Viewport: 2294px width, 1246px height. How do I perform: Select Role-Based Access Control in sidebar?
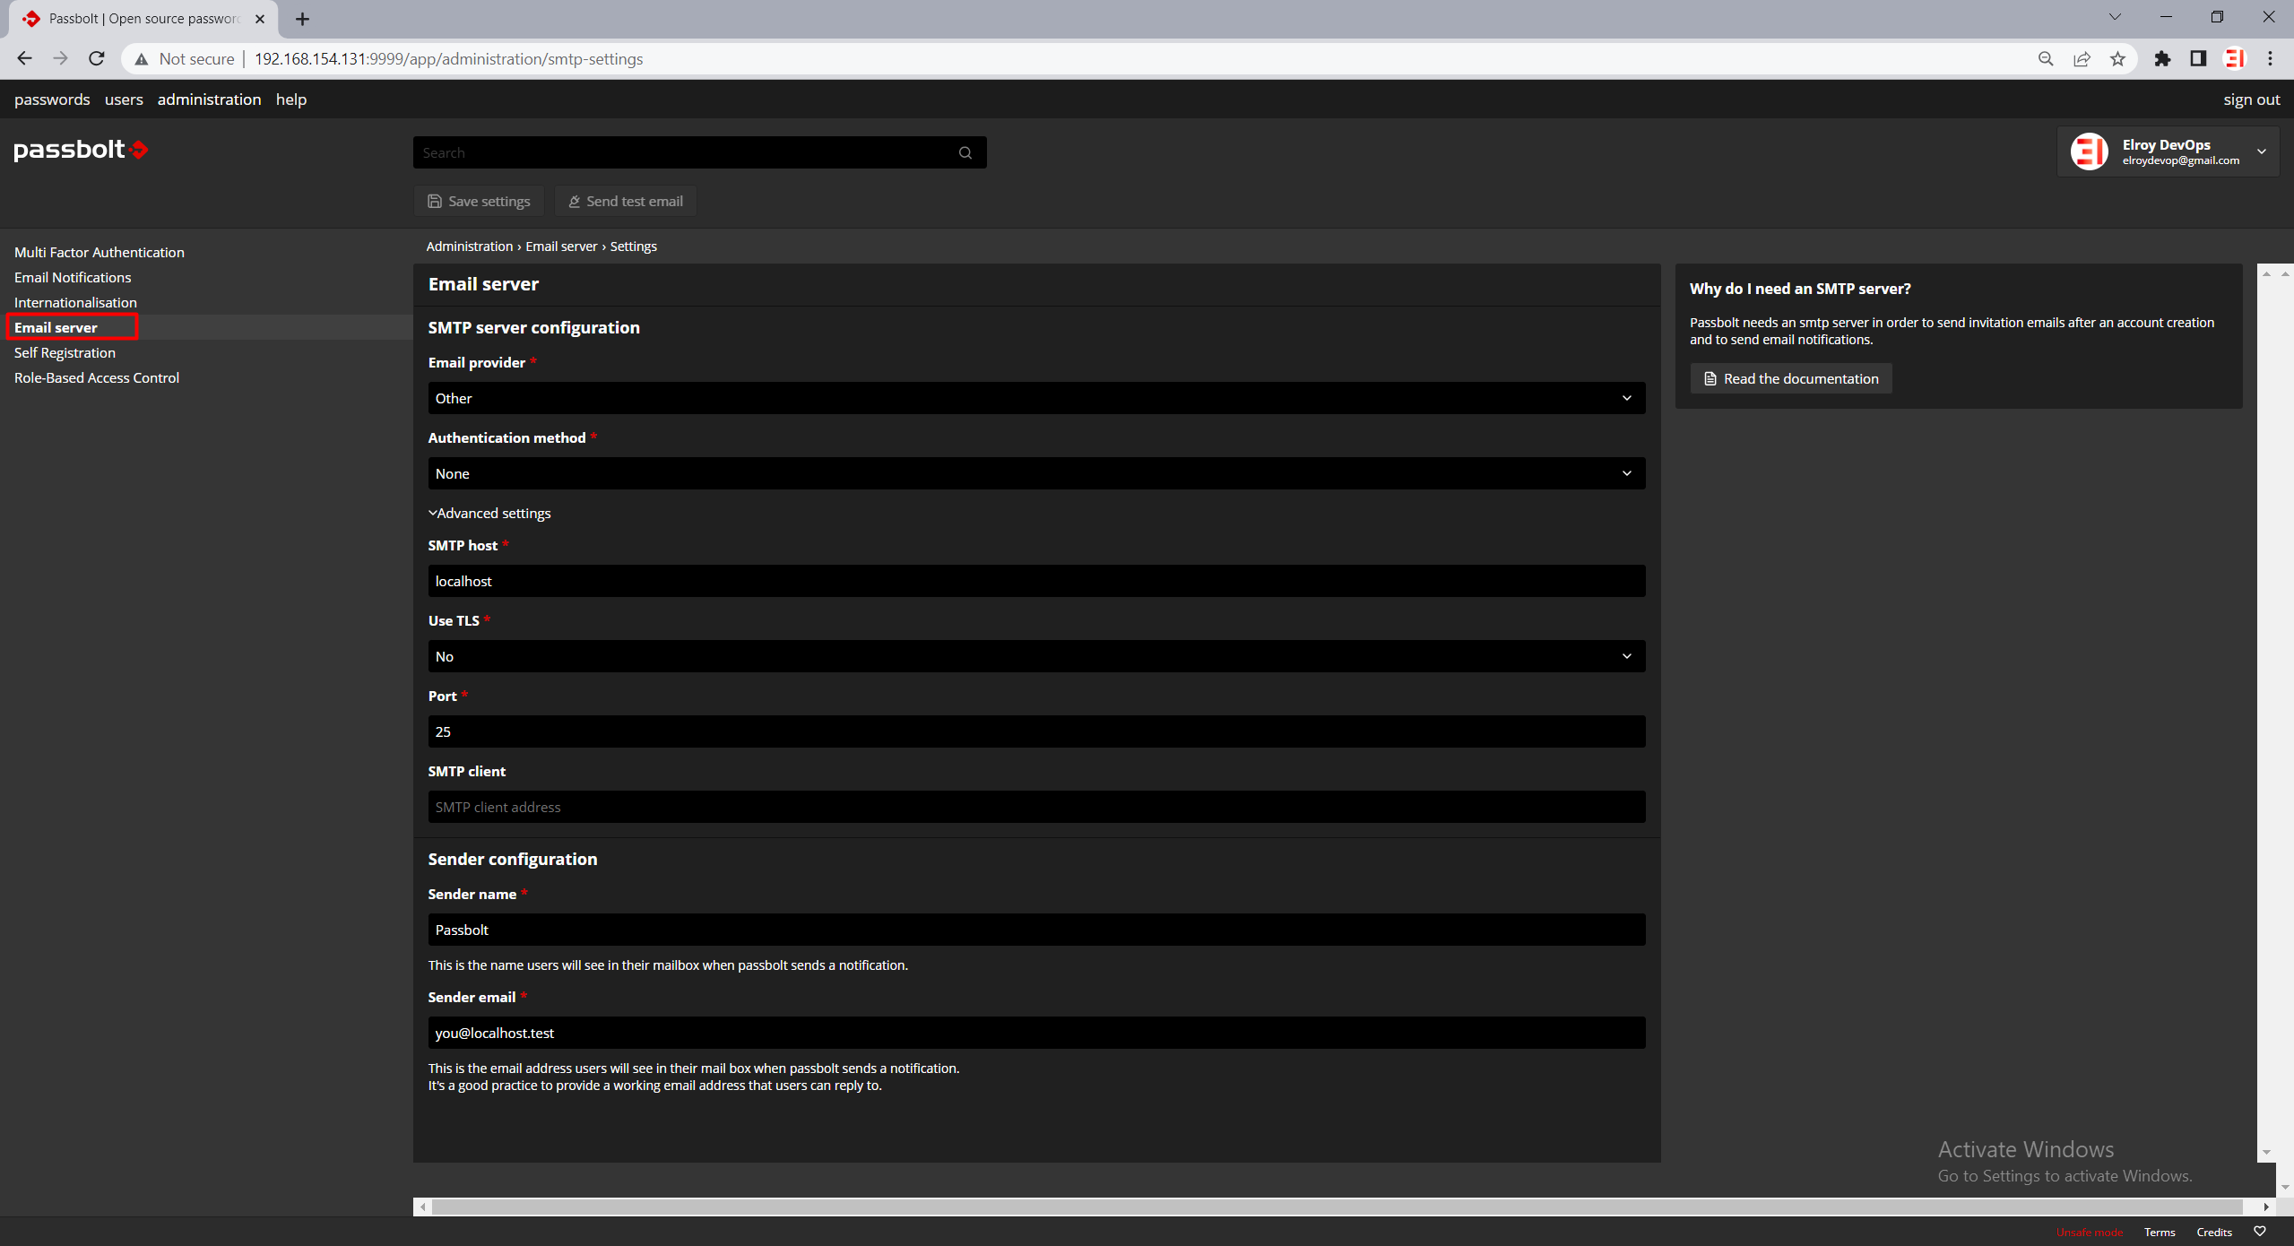(97, 378)
